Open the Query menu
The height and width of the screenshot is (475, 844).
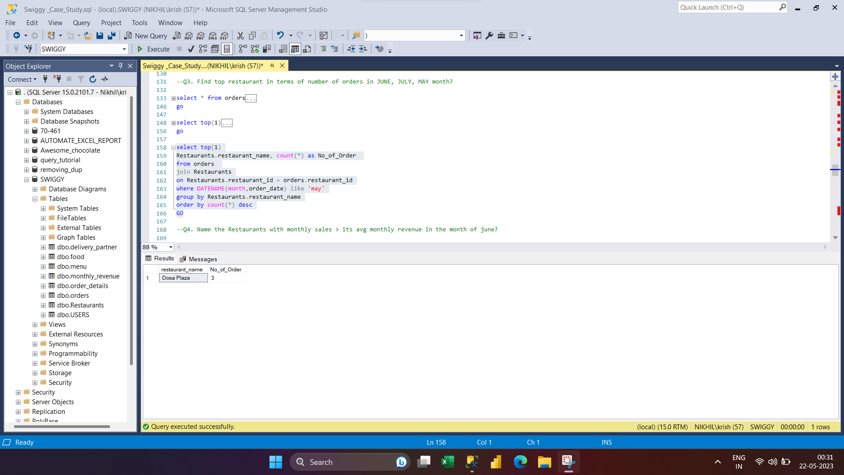pyautogui.click(x=81, y=23)
